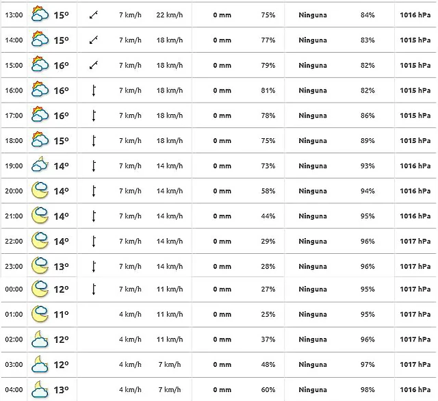Viewport: 438px width, 401px height.
Task: Select the 03:00 hour label
Action: click(x=14, y=365)
